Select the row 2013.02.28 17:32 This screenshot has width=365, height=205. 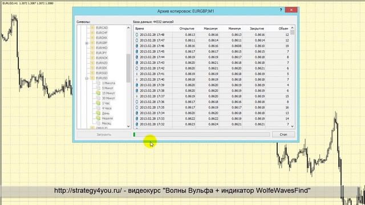(x=212, y=124)
